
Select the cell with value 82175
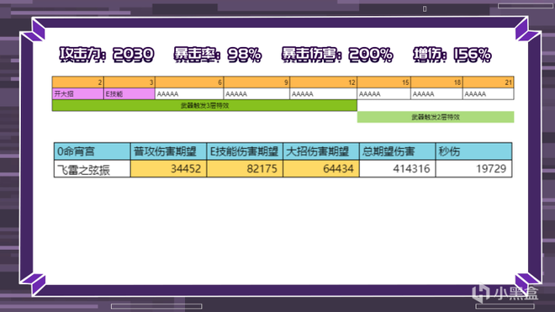point(245,169)
